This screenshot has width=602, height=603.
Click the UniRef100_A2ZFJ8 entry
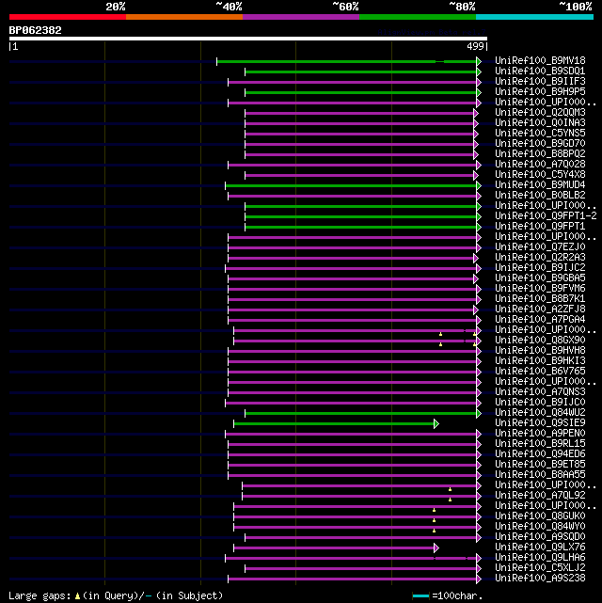tap(540, 309)
